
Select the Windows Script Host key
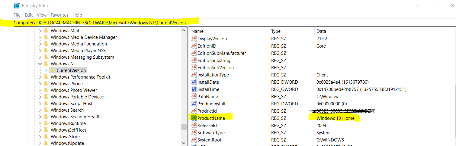click(x=72, y=103)
